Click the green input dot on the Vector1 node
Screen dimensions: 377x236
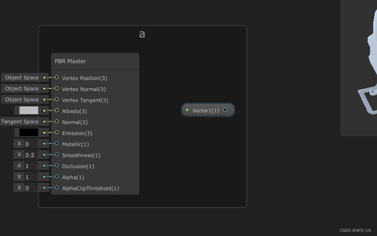click(187, 110)
